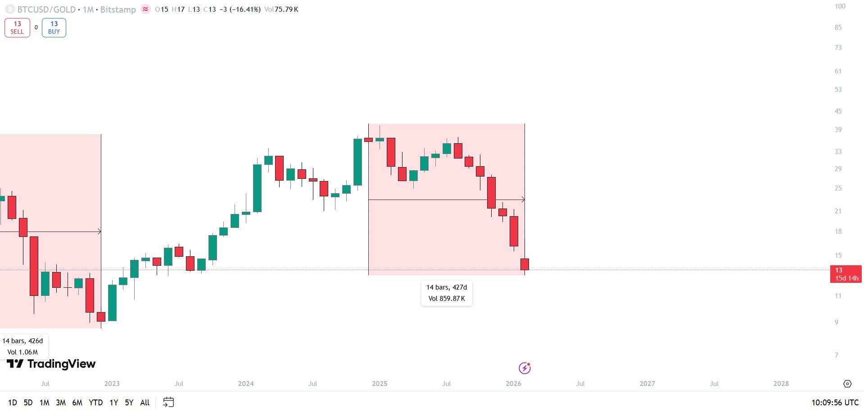
Task: Click the 10:09:56 UTC timezone clock
Action: tap(835, 403)
